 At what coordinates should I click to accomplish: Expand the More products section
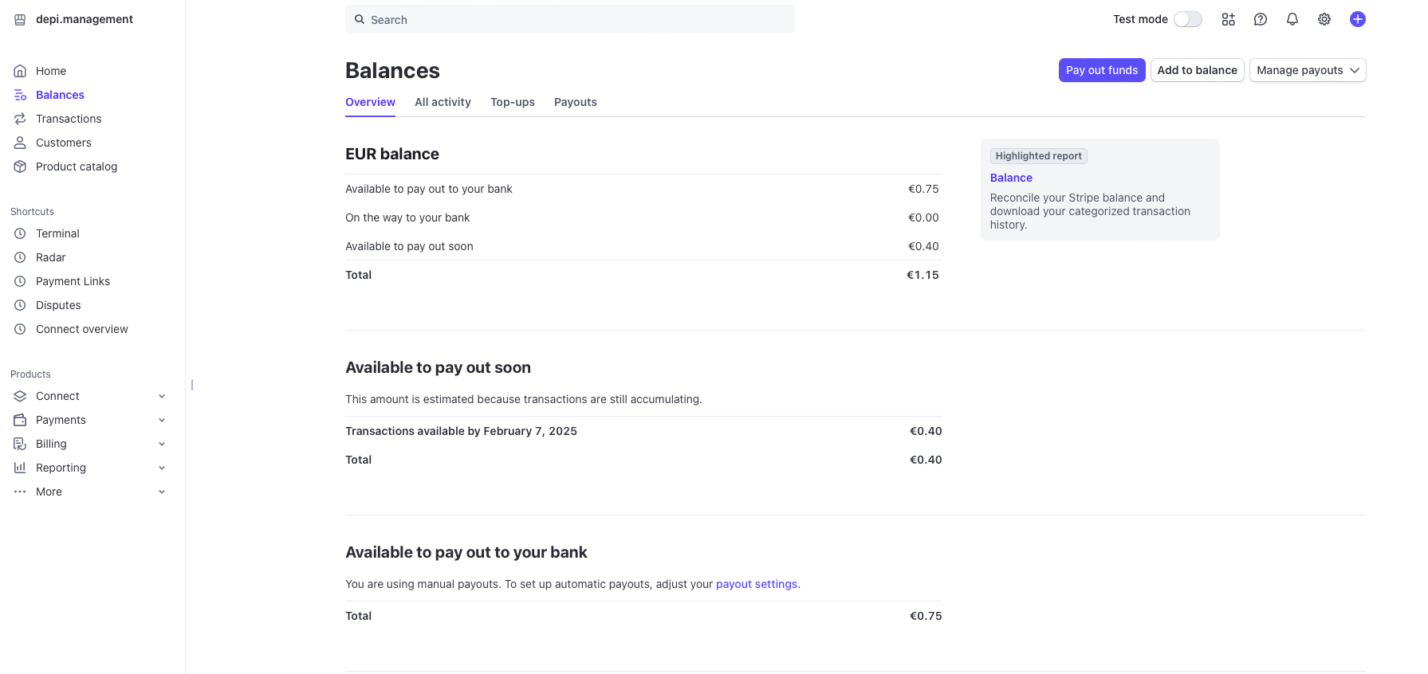[162, 492]
